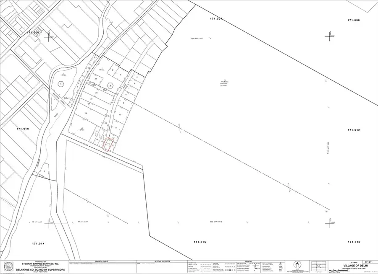The width and height of the screenshot is (378, 274).
Task: Select parcel number 13 beside parcel 14
Action: click(113, 145)
